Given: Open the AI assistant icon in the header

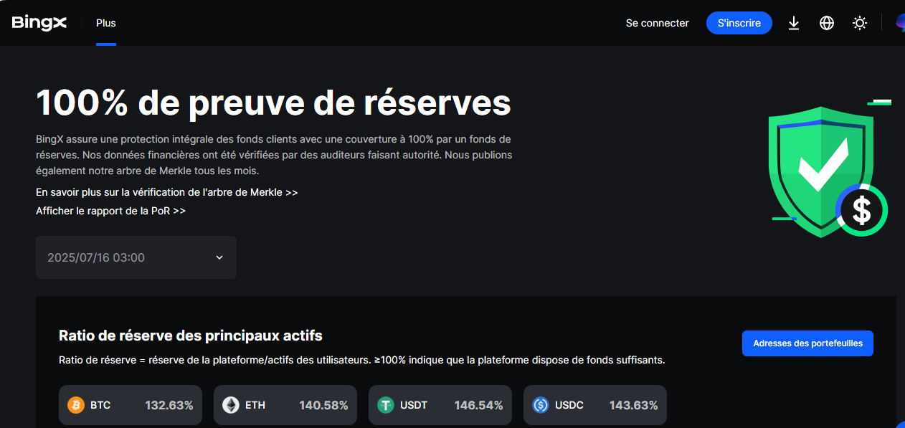Looking at the screenshot, I should click(900, 22).
